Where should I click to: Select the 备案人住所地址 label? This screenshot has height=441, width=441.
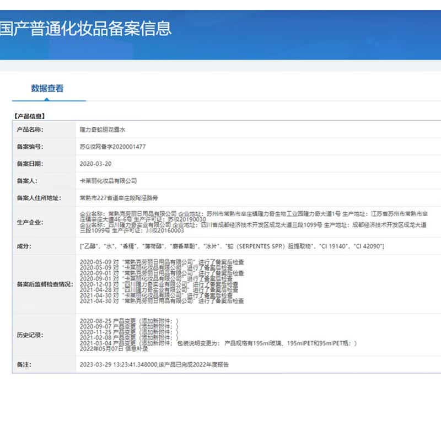click(39, 198)
